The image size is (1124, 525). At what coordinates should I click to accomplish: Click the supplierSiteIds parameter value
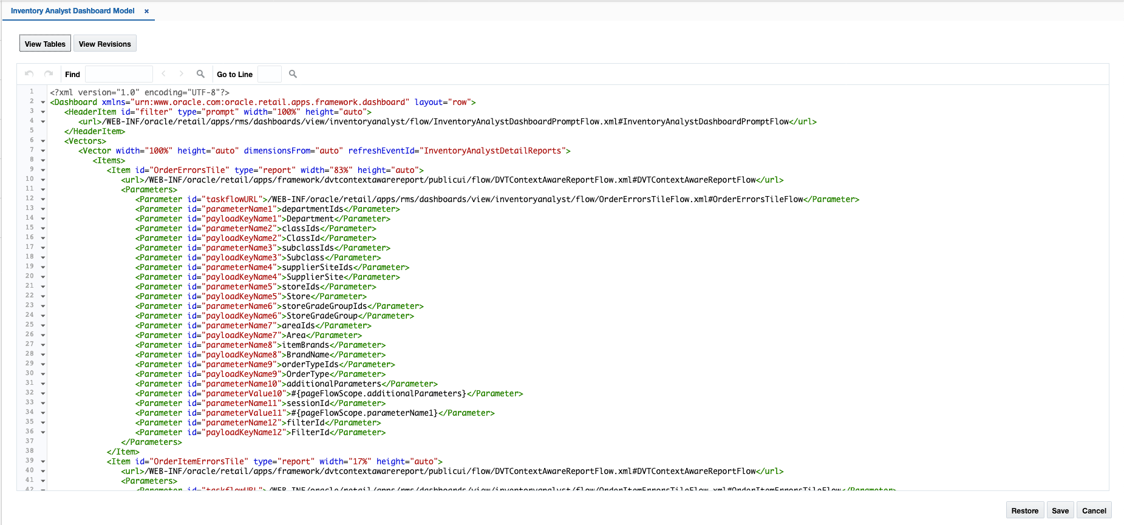click(318, 267)
